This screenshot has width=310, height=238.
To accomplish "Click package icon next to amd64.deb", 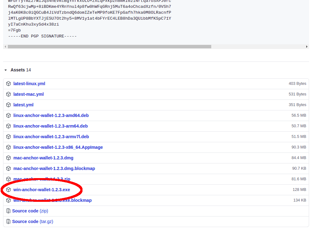I will (x=8, y=115).
